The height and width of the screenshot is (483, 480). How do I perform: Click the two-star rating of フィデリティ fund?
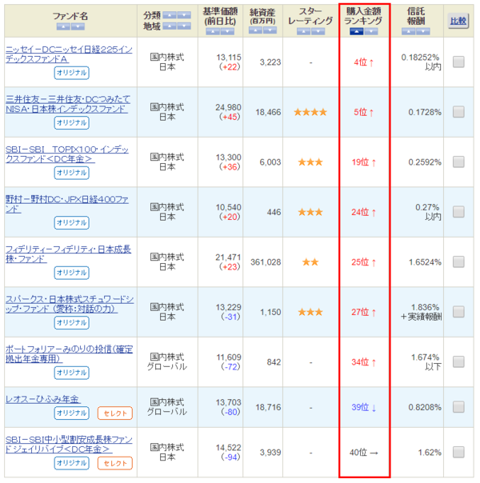(310, 262)
